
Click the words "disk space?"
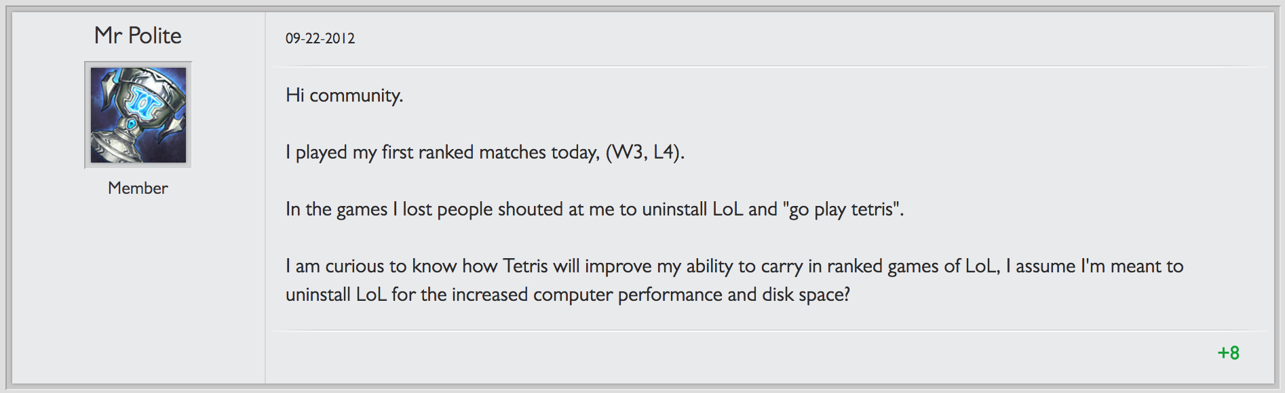[x=806, y=295]
